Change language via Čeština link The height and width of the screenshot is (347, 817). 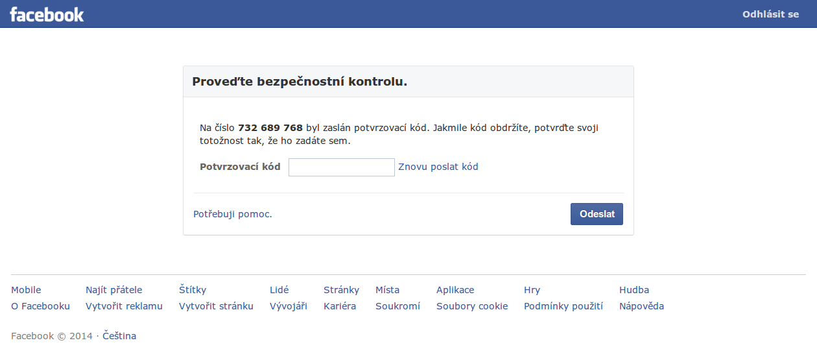119,336
